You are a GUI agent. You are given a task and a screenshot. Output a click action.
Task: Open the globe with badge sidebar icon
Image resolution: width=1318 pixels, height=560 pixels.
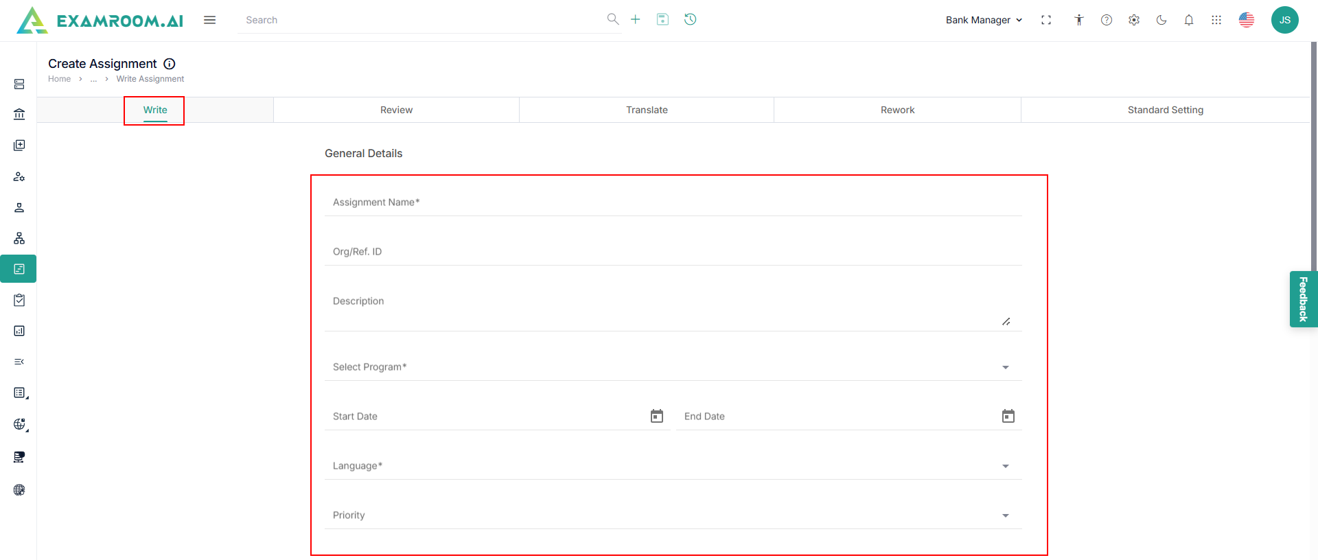click(20, 424)
